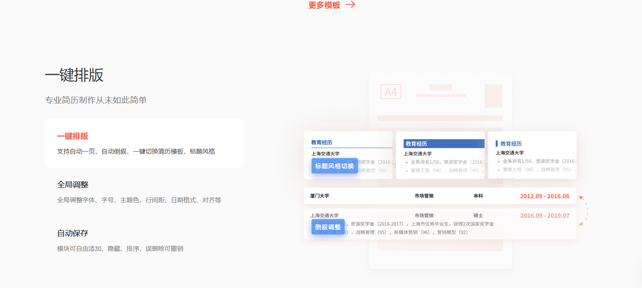Viewport: 642px width, 288px height.
Task: Click the lower arrowhead of the reorder arrow
Action: (581, 223)
